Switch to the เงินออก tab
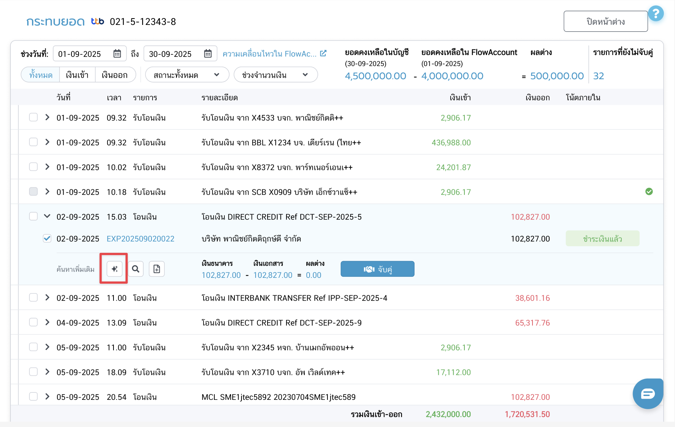675x427 pixels. 115,75
